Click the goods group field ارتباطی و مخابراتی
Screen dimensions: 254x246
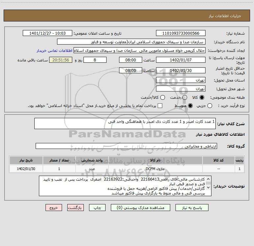[x=126, y=146]
